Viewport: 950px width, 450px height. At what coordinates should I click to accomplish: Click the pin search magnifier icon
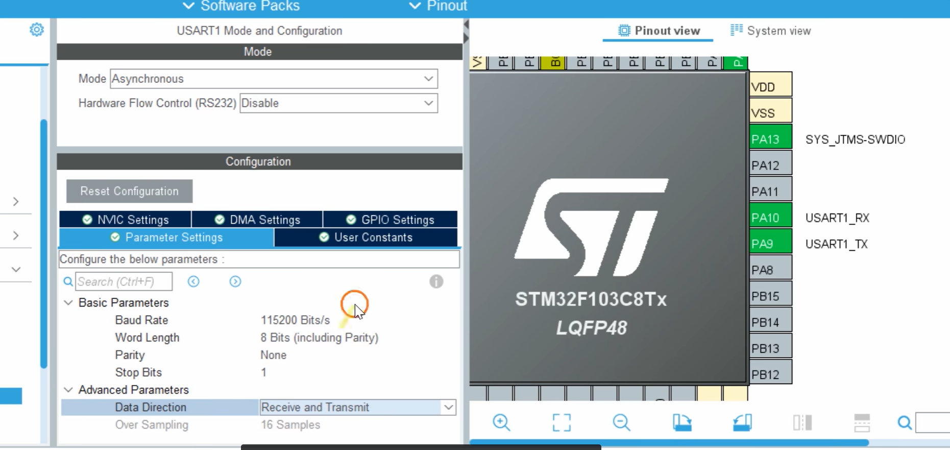coord(905,423)
